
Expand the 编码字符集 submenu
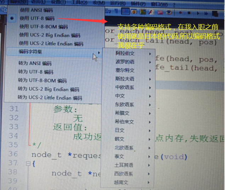coord(55,52)
